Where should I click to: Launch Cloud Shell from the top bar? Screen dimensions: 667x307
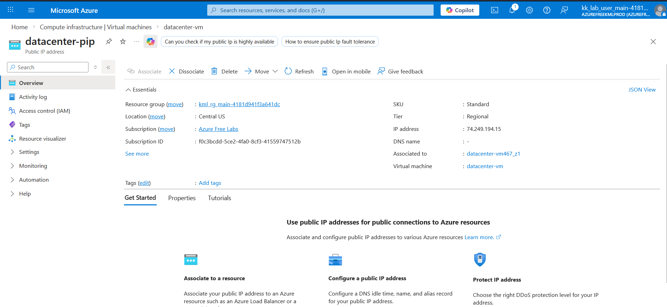click(495, 10)
